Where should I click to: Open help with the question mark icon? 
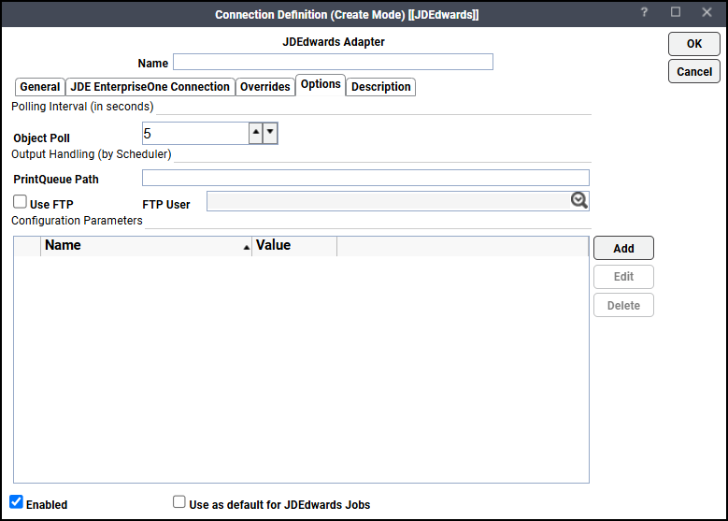tap(644, 12)
